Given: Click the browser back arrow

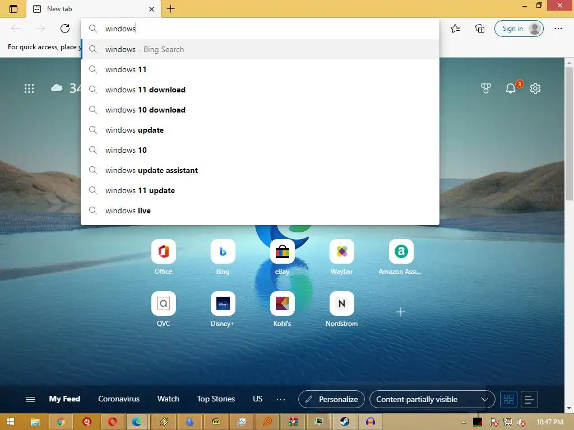Looking at the screenshot, I should coord(15,29).
